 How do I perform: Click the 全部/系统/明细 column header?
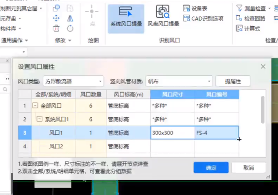(53, 95)
